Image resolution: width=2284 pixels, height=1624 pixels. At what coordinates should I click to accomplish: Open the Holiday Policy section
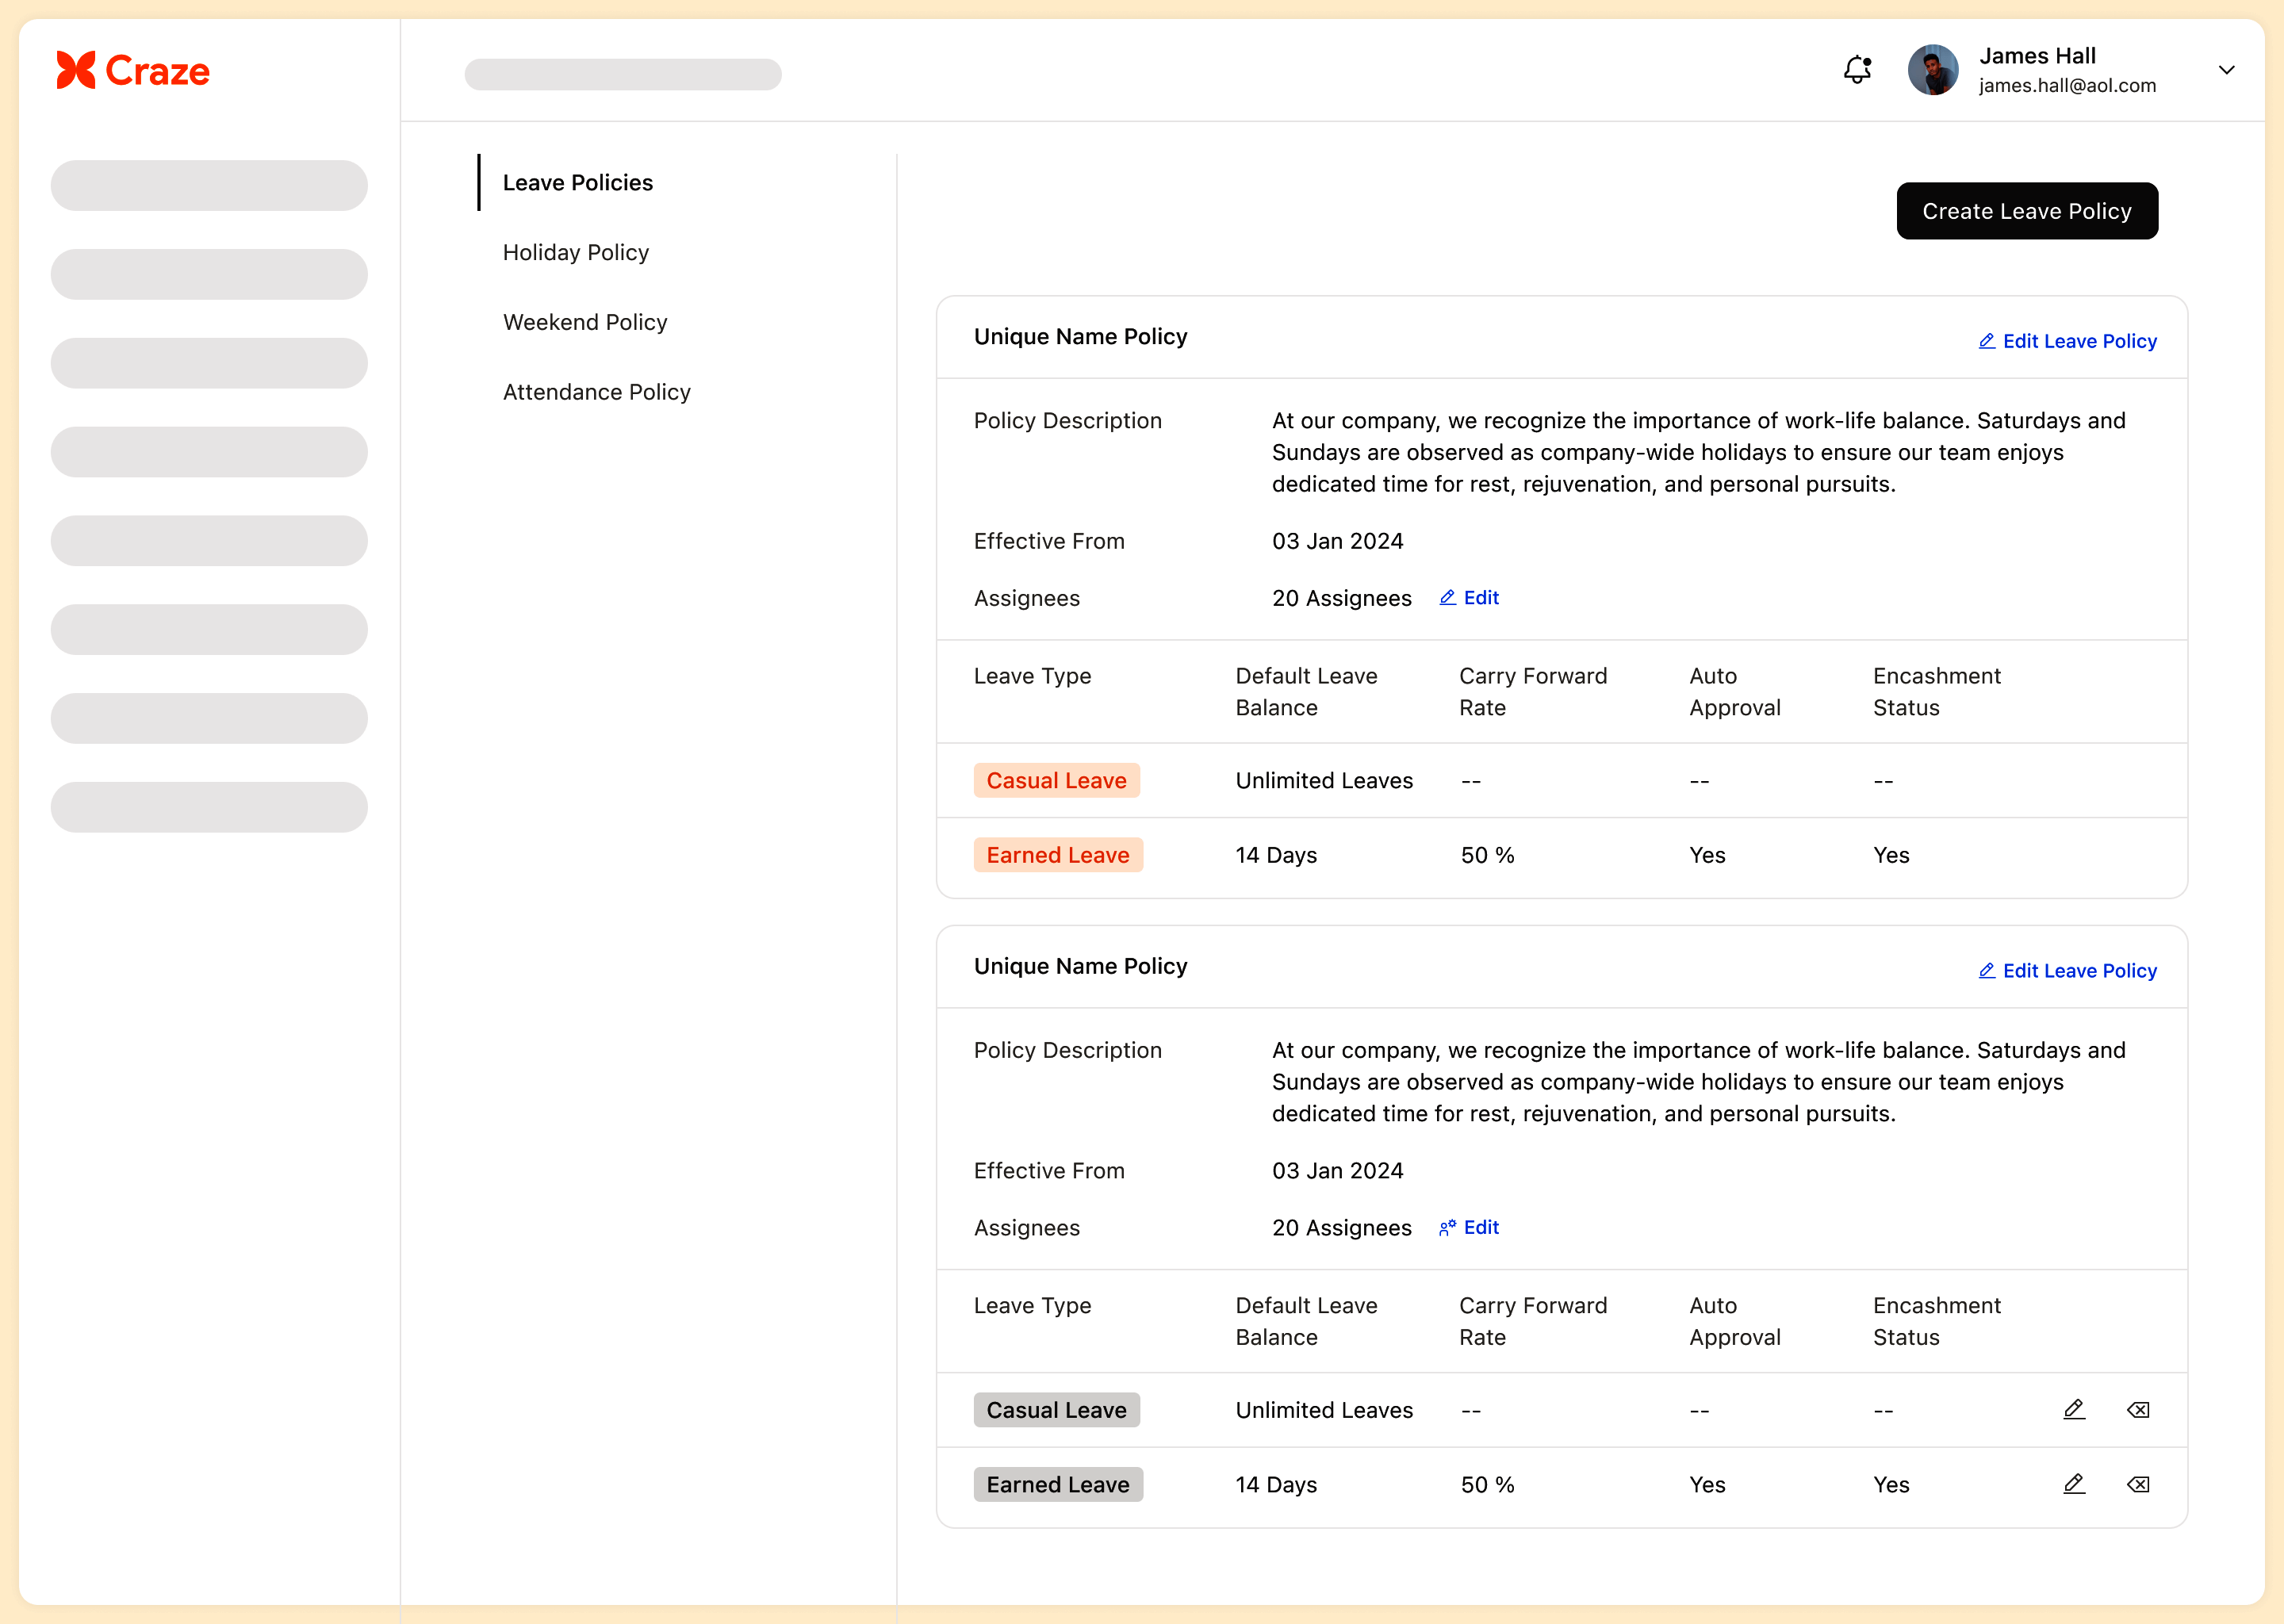pos(575,252)
